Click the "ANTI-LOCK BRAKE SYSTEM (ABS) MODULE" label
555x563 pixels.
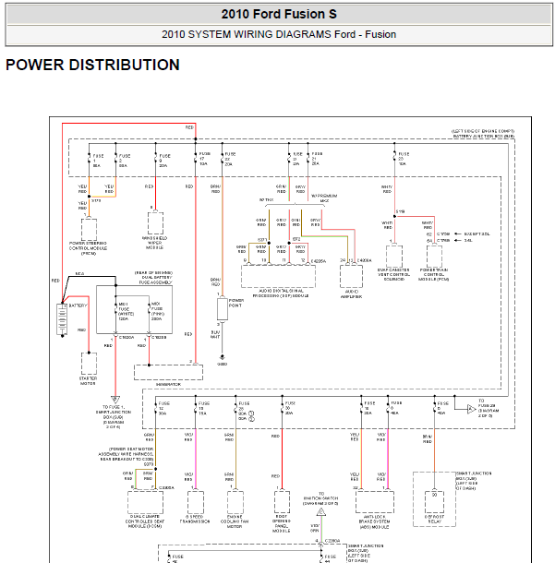[374, 521]
